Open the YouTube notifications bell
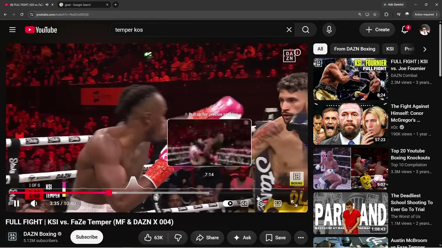 405,30
